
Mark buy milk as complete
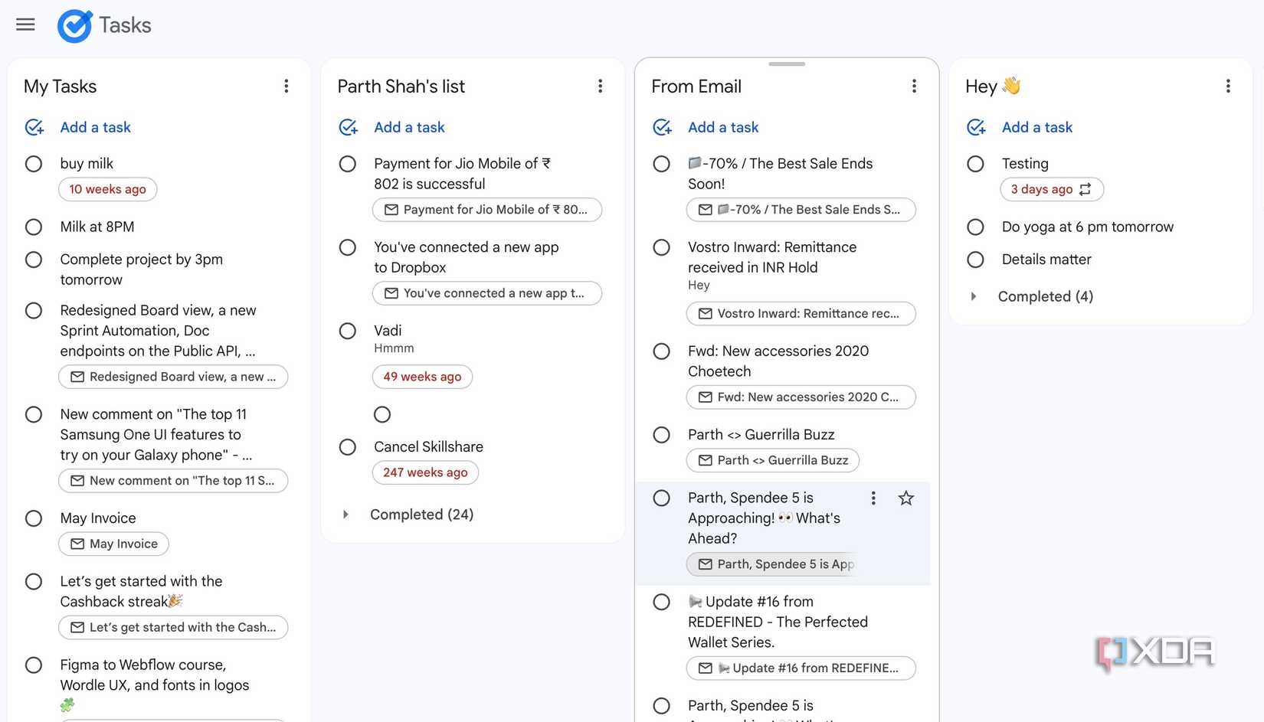tap(34, 164)
